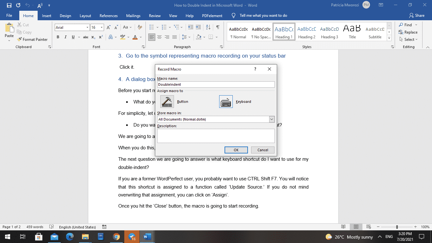Click the Shading paint bucket
Image resolution: width=432 pixels, height=243 pixels.
tap(199, 37)
